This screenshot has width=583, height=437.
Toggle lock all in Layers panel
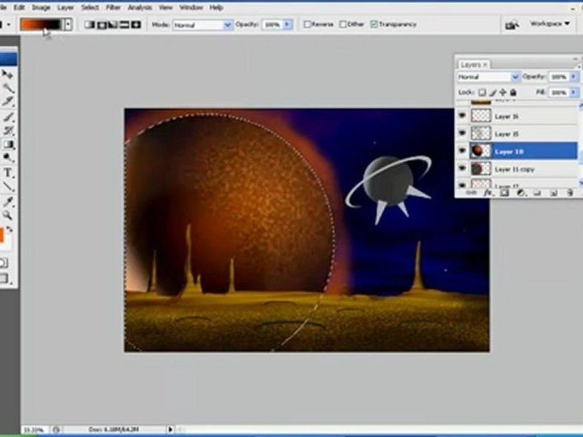(514, 92)
